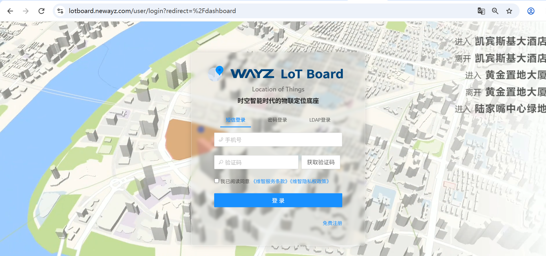The image size is (546, 256).
Task: Open the 《维智隐私权政策》 link
Action: (x=310, y=181)
